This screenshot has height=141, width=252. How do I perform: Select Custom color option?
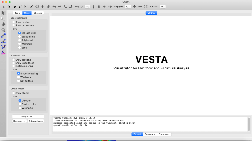click(x=20, y=104)
